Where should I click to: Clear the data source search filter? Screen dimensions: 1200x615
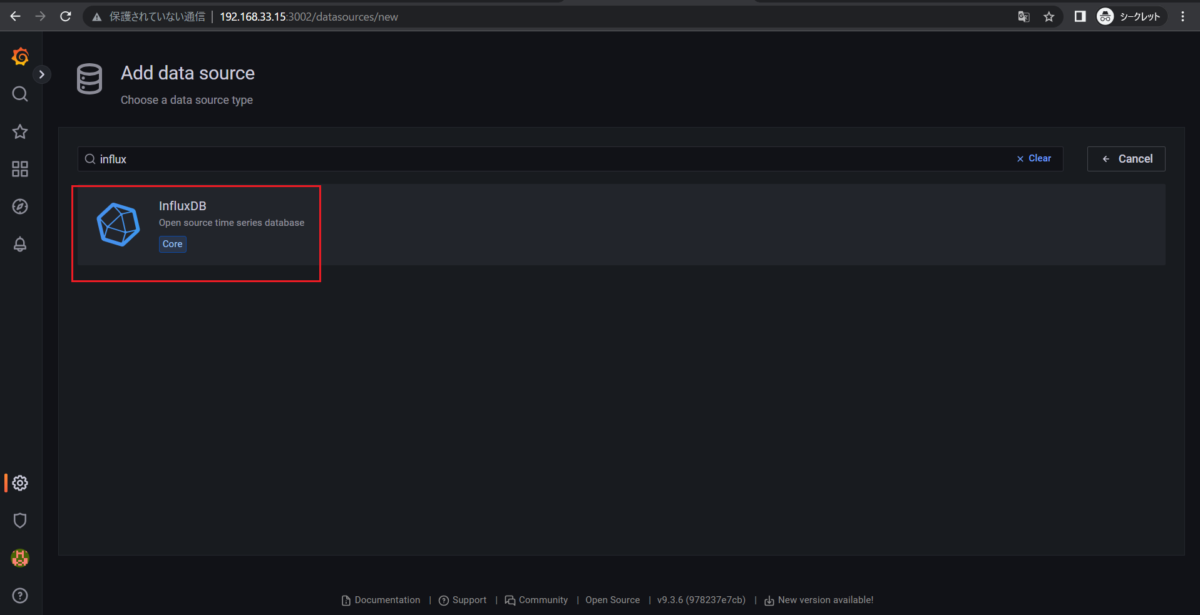pyautogui.click(x=1034, y=159)
